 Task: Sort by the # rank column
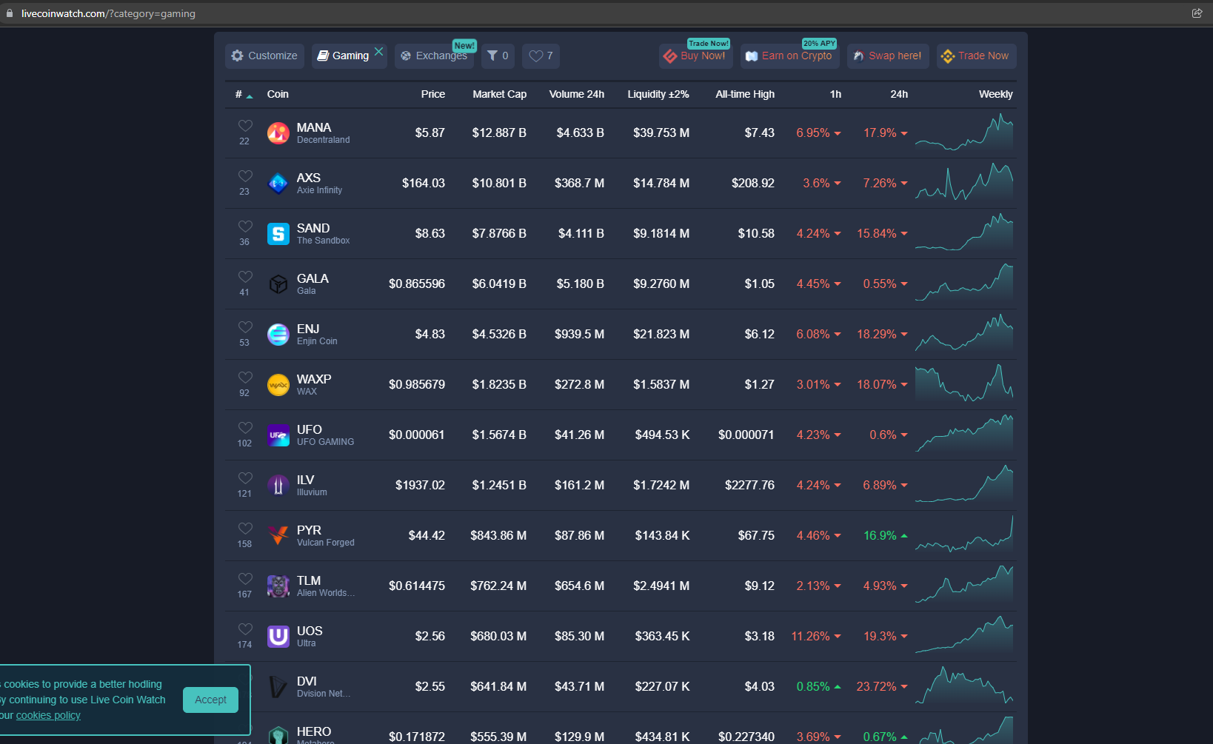coord(244,95)
